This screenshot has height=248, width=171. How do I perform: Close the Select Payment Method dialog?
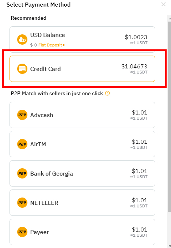(x=163, y=4)
